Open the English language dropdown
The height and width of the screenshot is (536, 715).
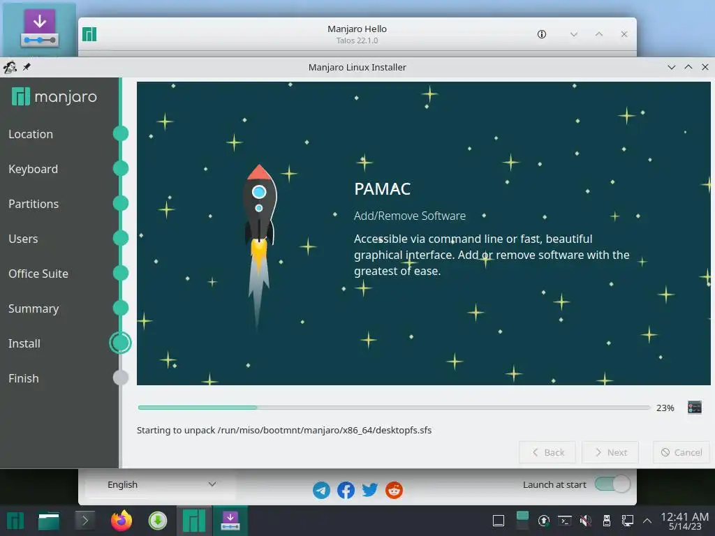tap(161, 484)
